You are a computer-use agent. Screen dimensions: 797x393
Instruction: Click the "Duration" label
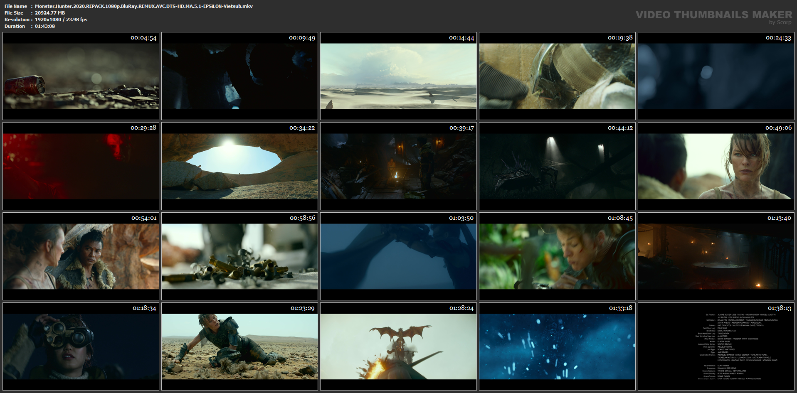tap(15, 26)
